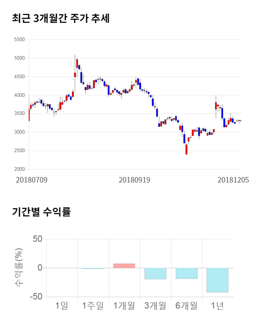
Task: Click the blue 3개월 return bar
Action: point(155,273)
